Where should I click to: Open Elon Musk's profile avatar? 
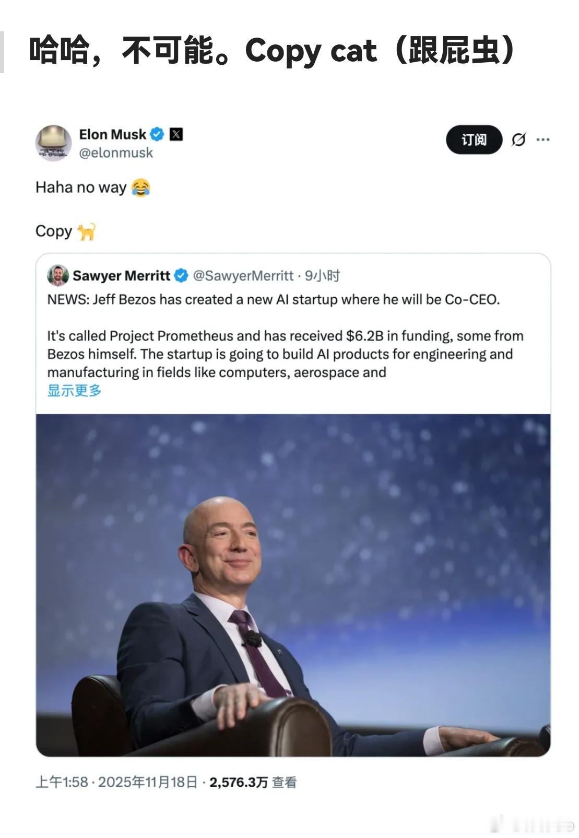pos(53,143)
